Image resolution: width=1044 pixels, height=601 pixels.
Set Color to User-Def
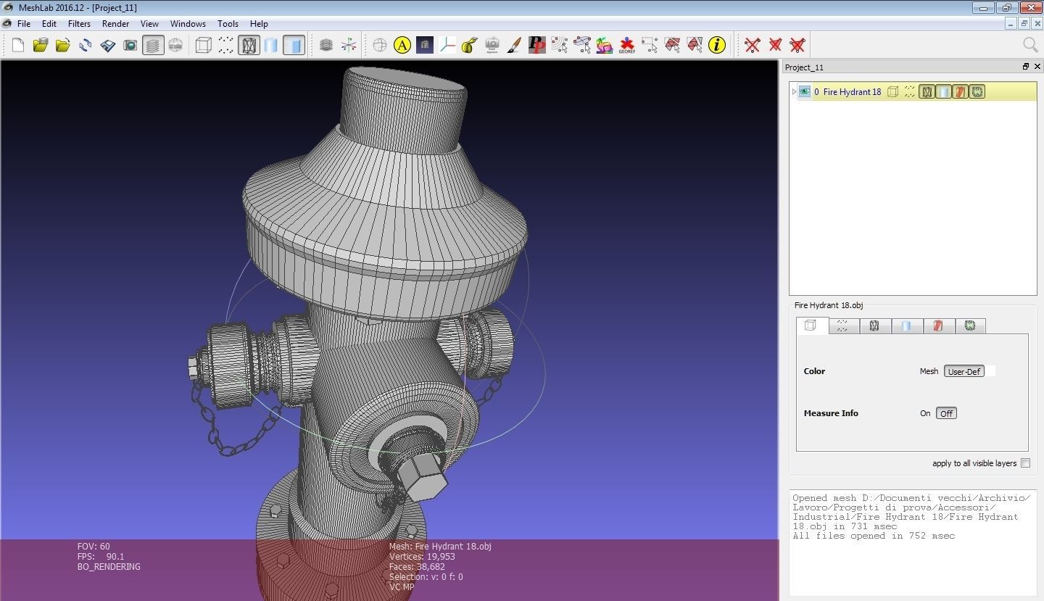(x=964, y=371)
